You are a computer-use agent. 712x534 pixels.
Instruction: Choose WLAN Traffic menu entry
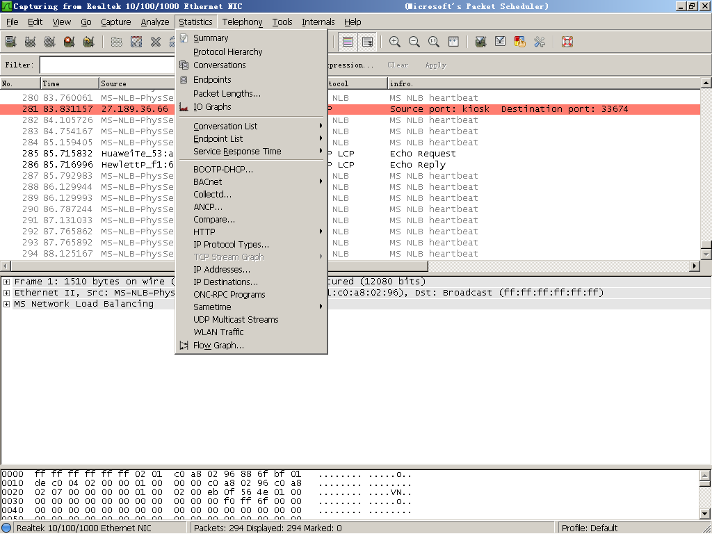tap(251, 332)
